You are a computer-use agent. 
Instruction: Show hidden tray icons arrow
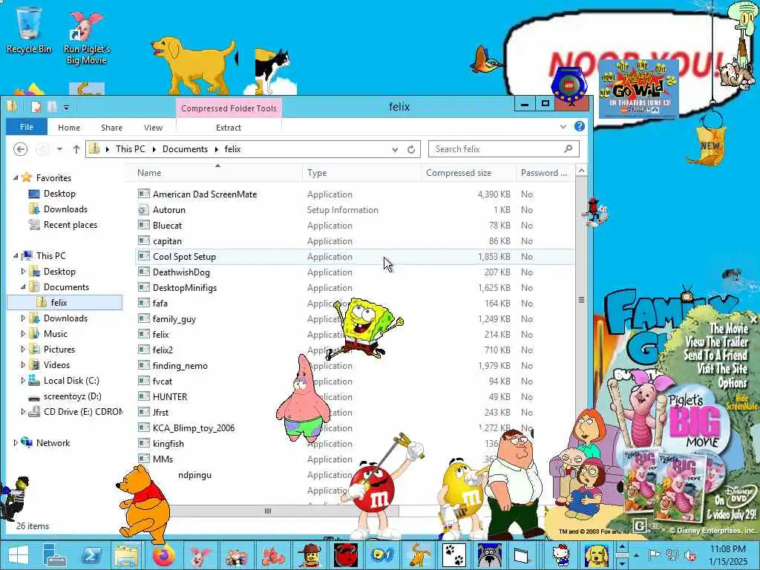[x=636, y=555]
